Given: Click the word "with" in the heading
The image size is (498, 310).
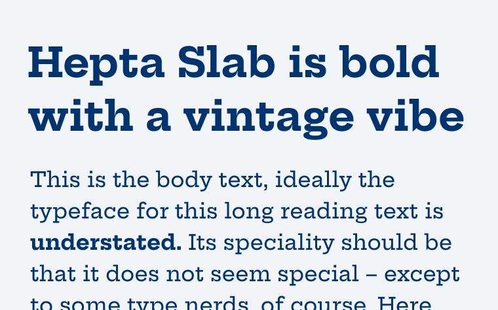Looking at the screenshot, I should click(x=81, y=115).
